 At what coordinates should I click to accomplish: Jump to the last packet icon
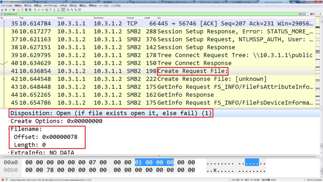pos(54,10)
